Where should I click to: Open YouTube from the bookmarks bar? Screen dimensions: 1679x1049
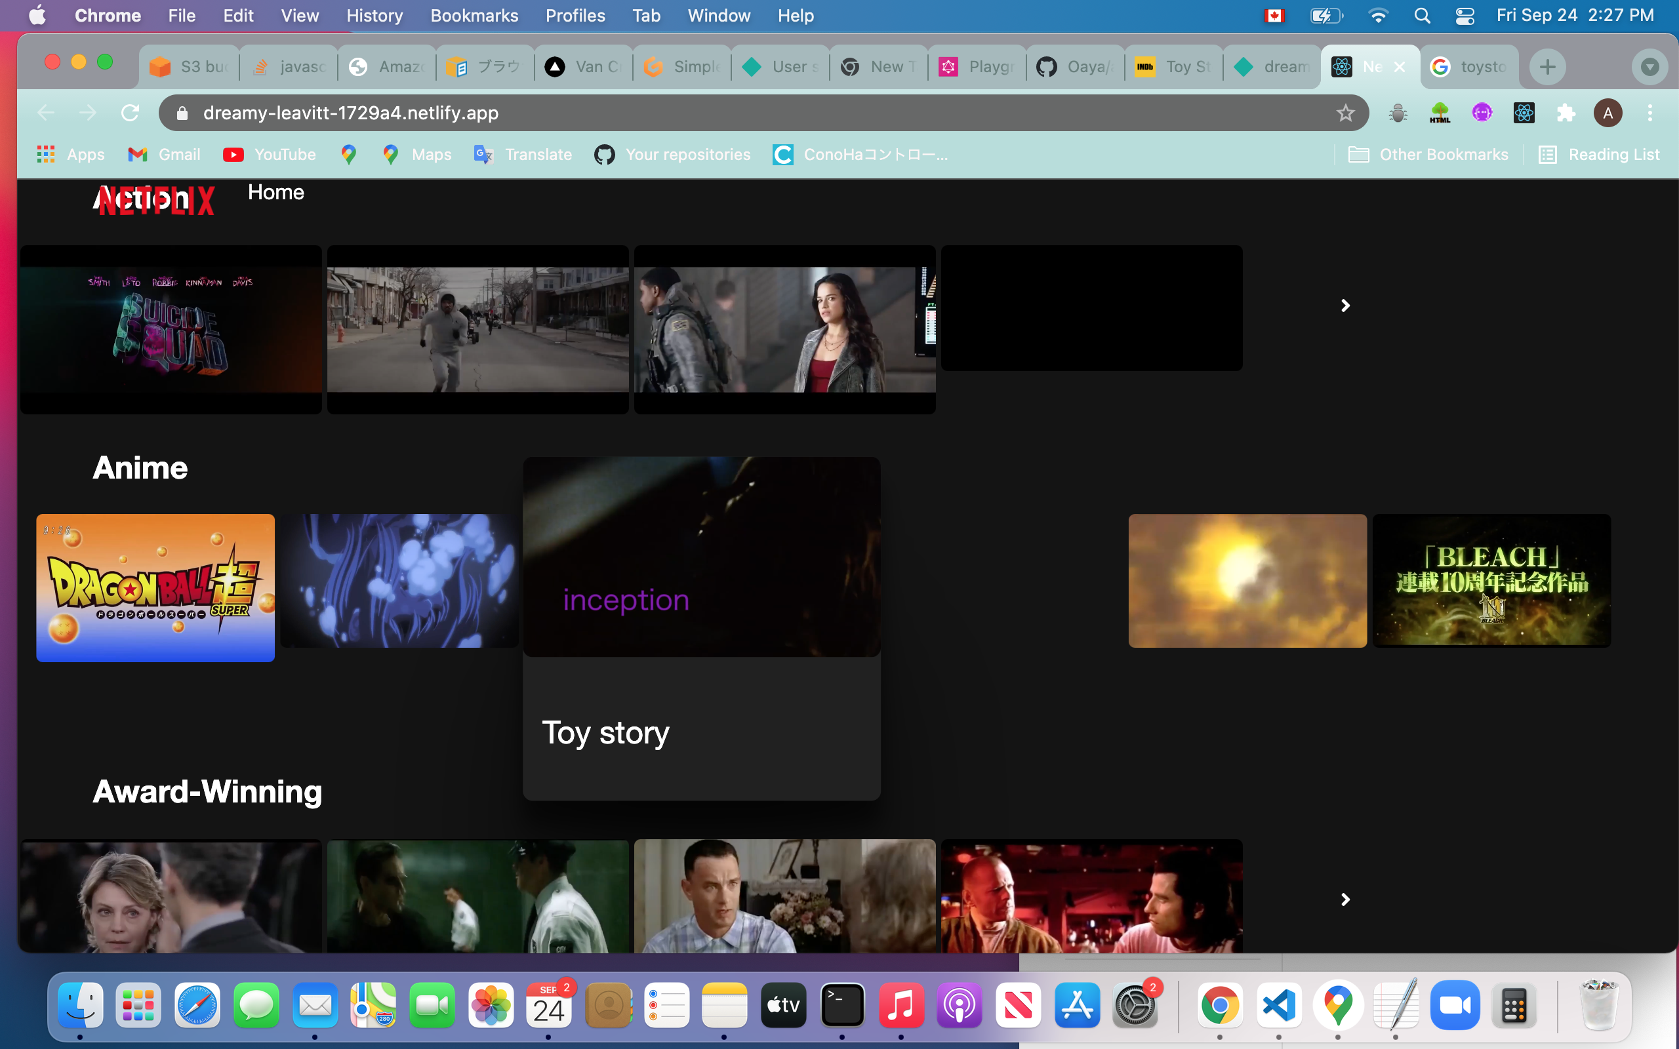[270, 154]
